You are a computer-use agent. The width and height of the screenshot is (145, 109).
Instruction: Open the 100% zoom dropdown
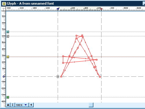click(22, 105)
